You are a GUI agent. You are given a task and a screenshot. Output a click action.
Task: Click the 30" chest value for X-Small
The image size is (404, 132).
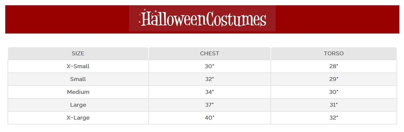pos(209,66)
